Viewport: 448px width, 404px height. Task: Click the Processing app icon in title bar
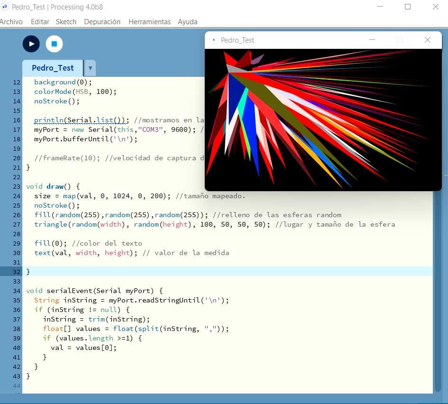pyautogui.click(x=4, y=7)
